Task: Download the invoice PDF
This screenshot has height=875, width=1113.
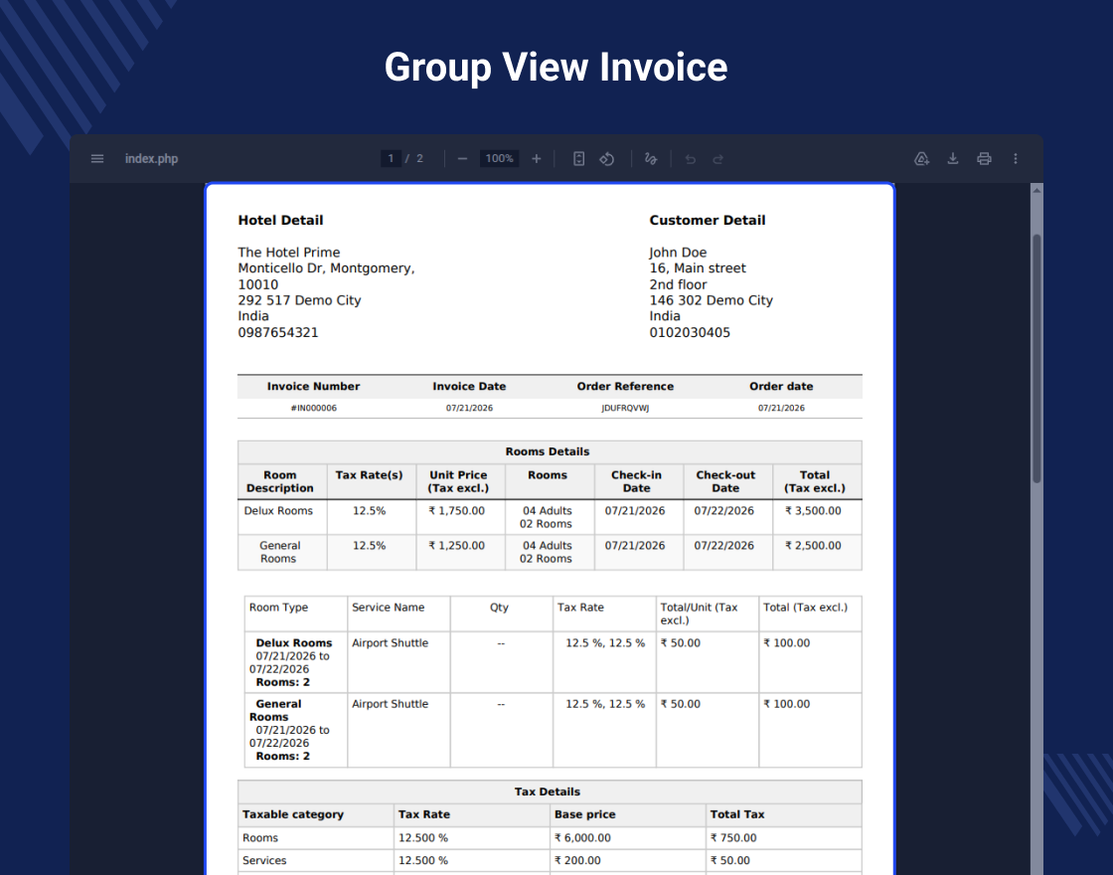Action: 953,158
